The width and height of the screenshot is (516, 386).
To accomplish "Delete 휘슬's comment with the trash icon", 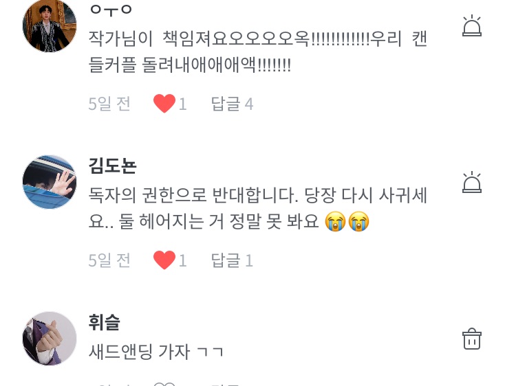I will coord(471,339).
